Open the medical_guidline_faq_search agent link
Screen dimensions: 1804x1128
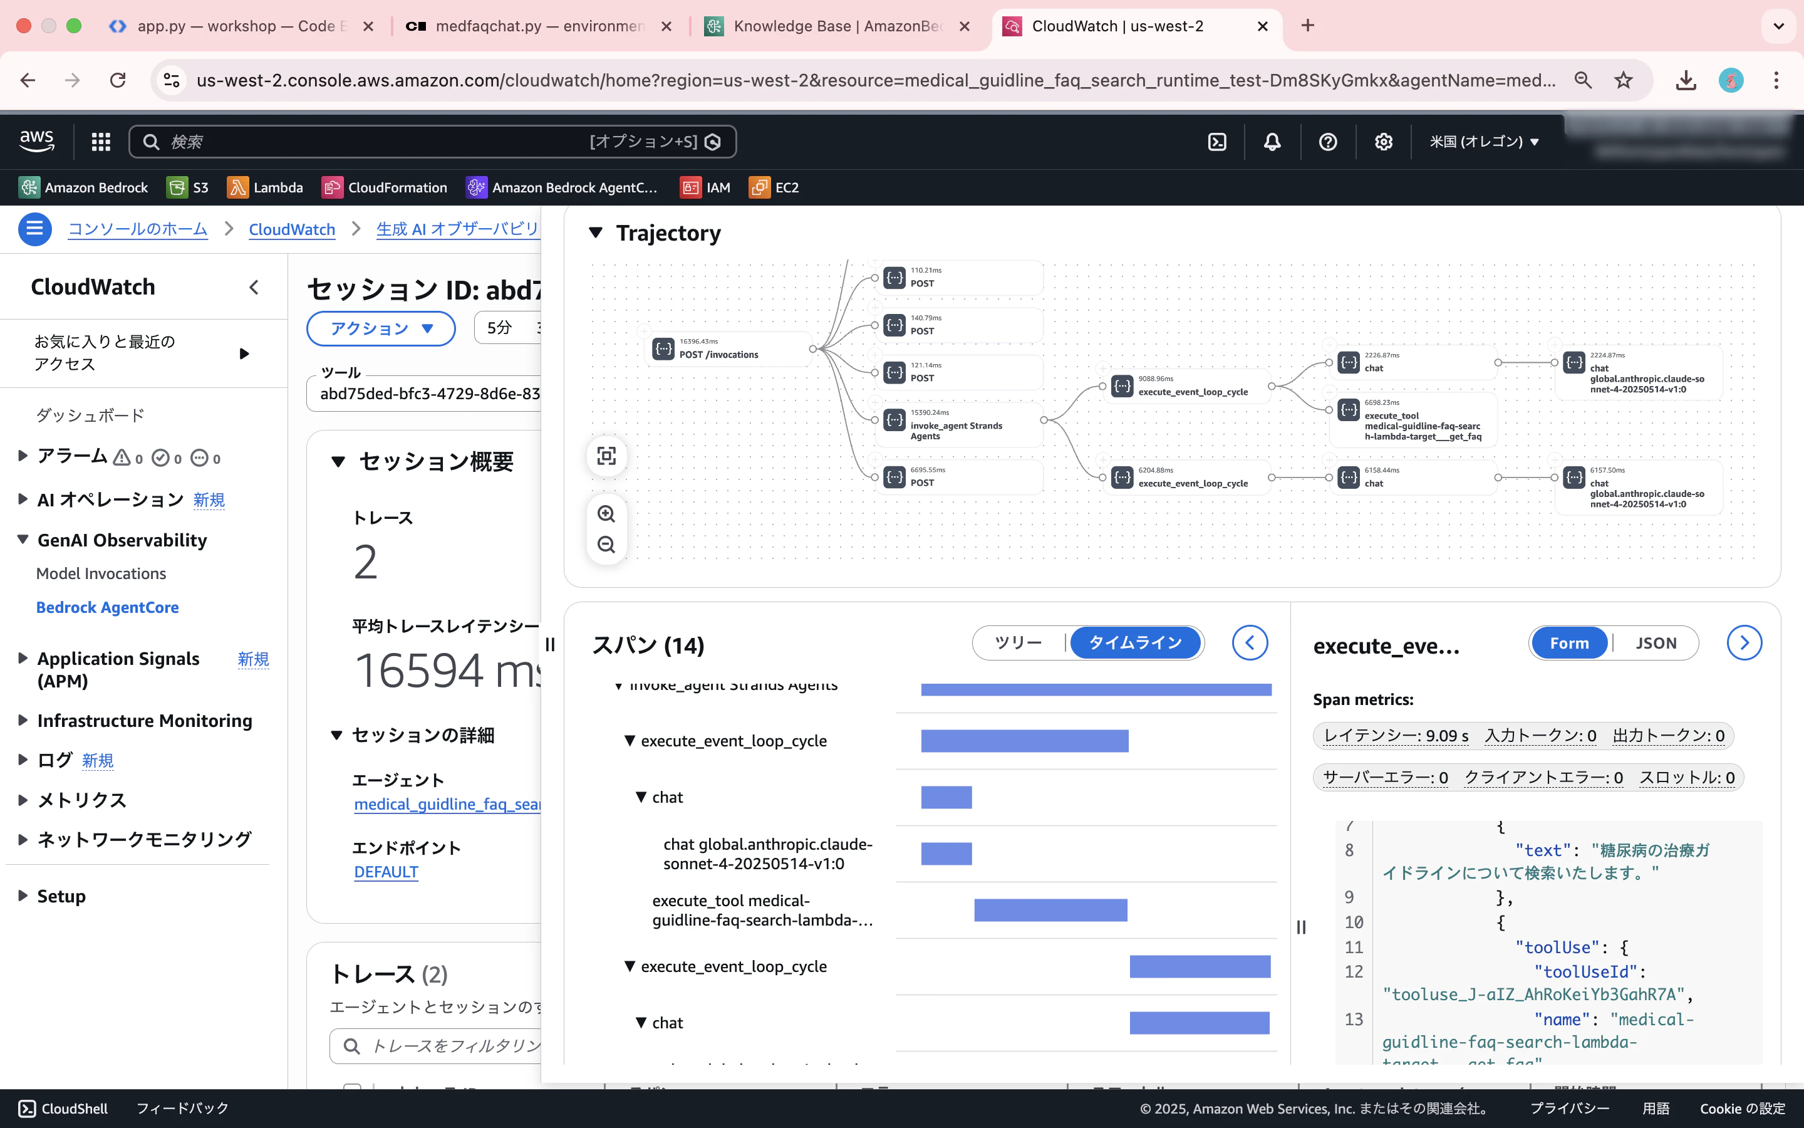(447, 804)
